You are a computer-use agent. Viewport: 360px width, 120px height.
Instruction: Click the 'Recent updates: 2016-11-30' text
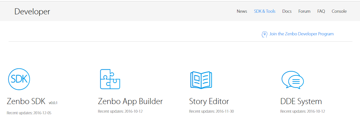point(211,111)
